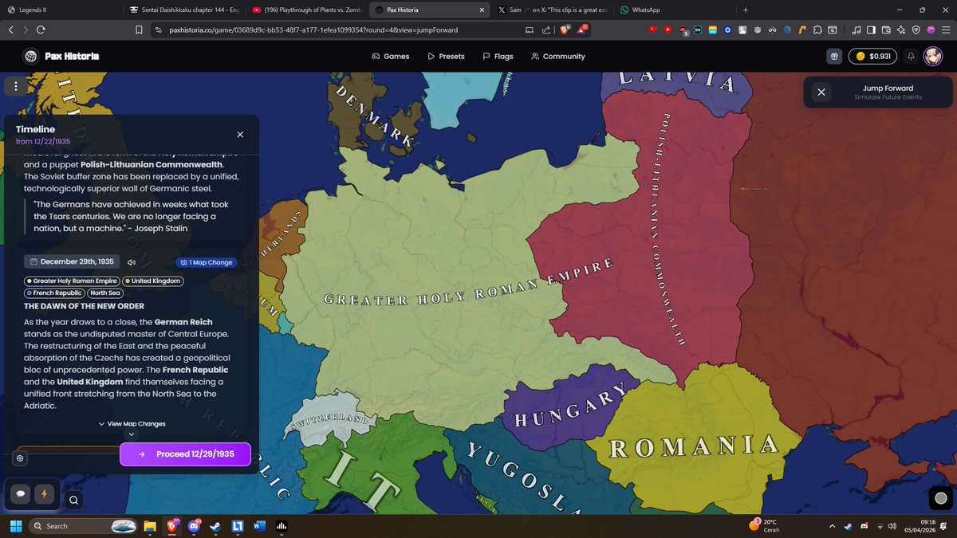Viewport: 957px width, 538px height.
Task: Close the Jump Forward mode
Action: [821, 92]
